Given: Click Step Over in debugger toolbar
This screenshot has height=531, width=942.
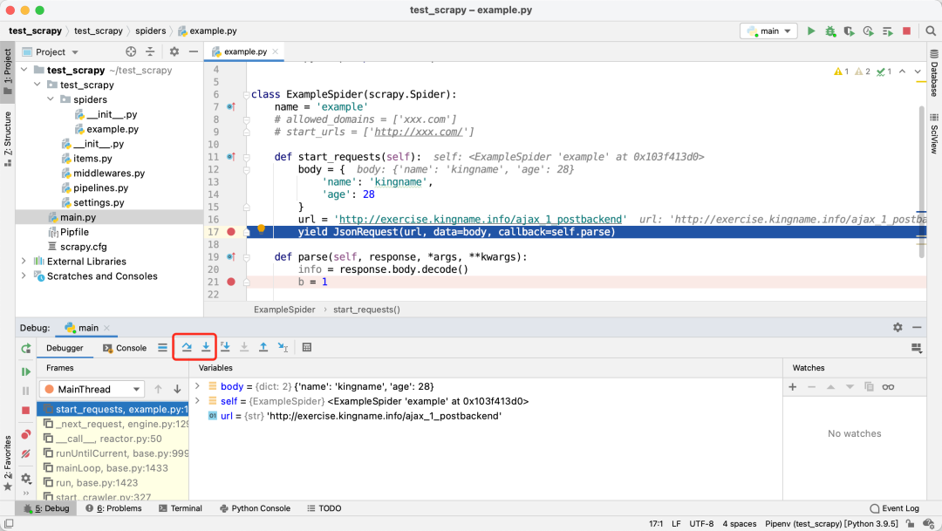Looking at the screenshot, I should pyautogui.click(x=187, y=347).
